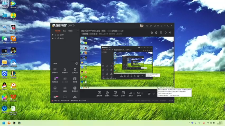Hide the 游戏 1 source with its eye icon
Viewport: 225px width, 126px height.
[53, 38]
